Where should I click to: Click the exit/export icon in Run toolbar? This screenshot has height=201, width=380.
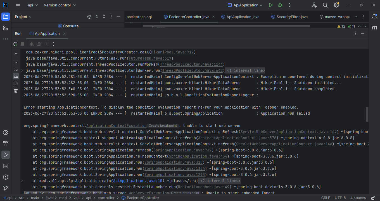pyautogui.click(x=46, y=44)
